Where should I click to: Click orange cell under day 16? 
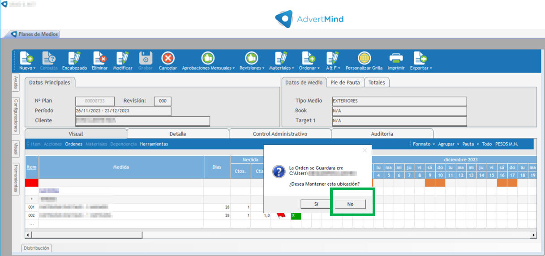coord(502,183)
